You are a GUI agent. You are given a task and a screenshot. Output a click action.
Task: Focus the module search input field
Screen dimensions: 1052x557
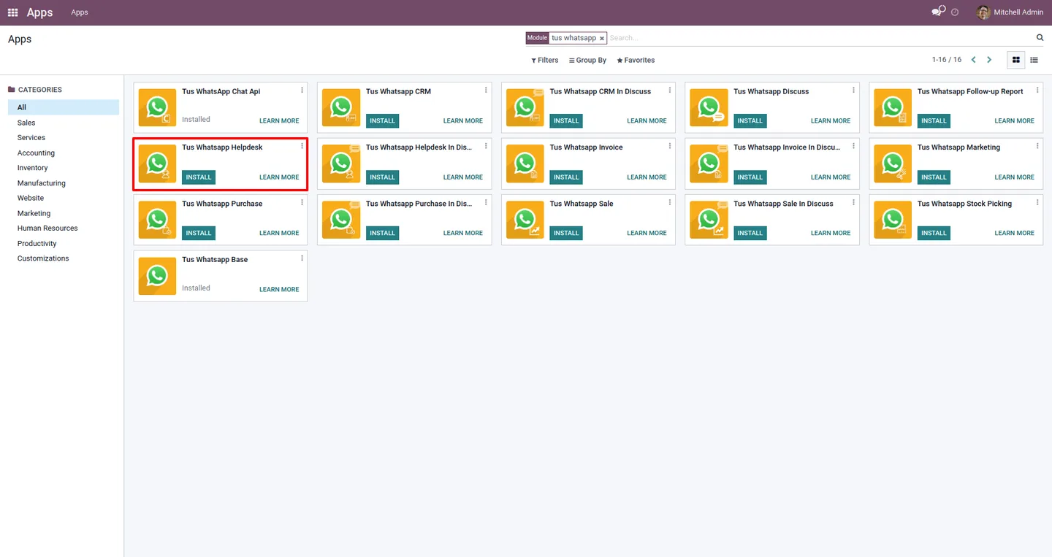point(820,38)
